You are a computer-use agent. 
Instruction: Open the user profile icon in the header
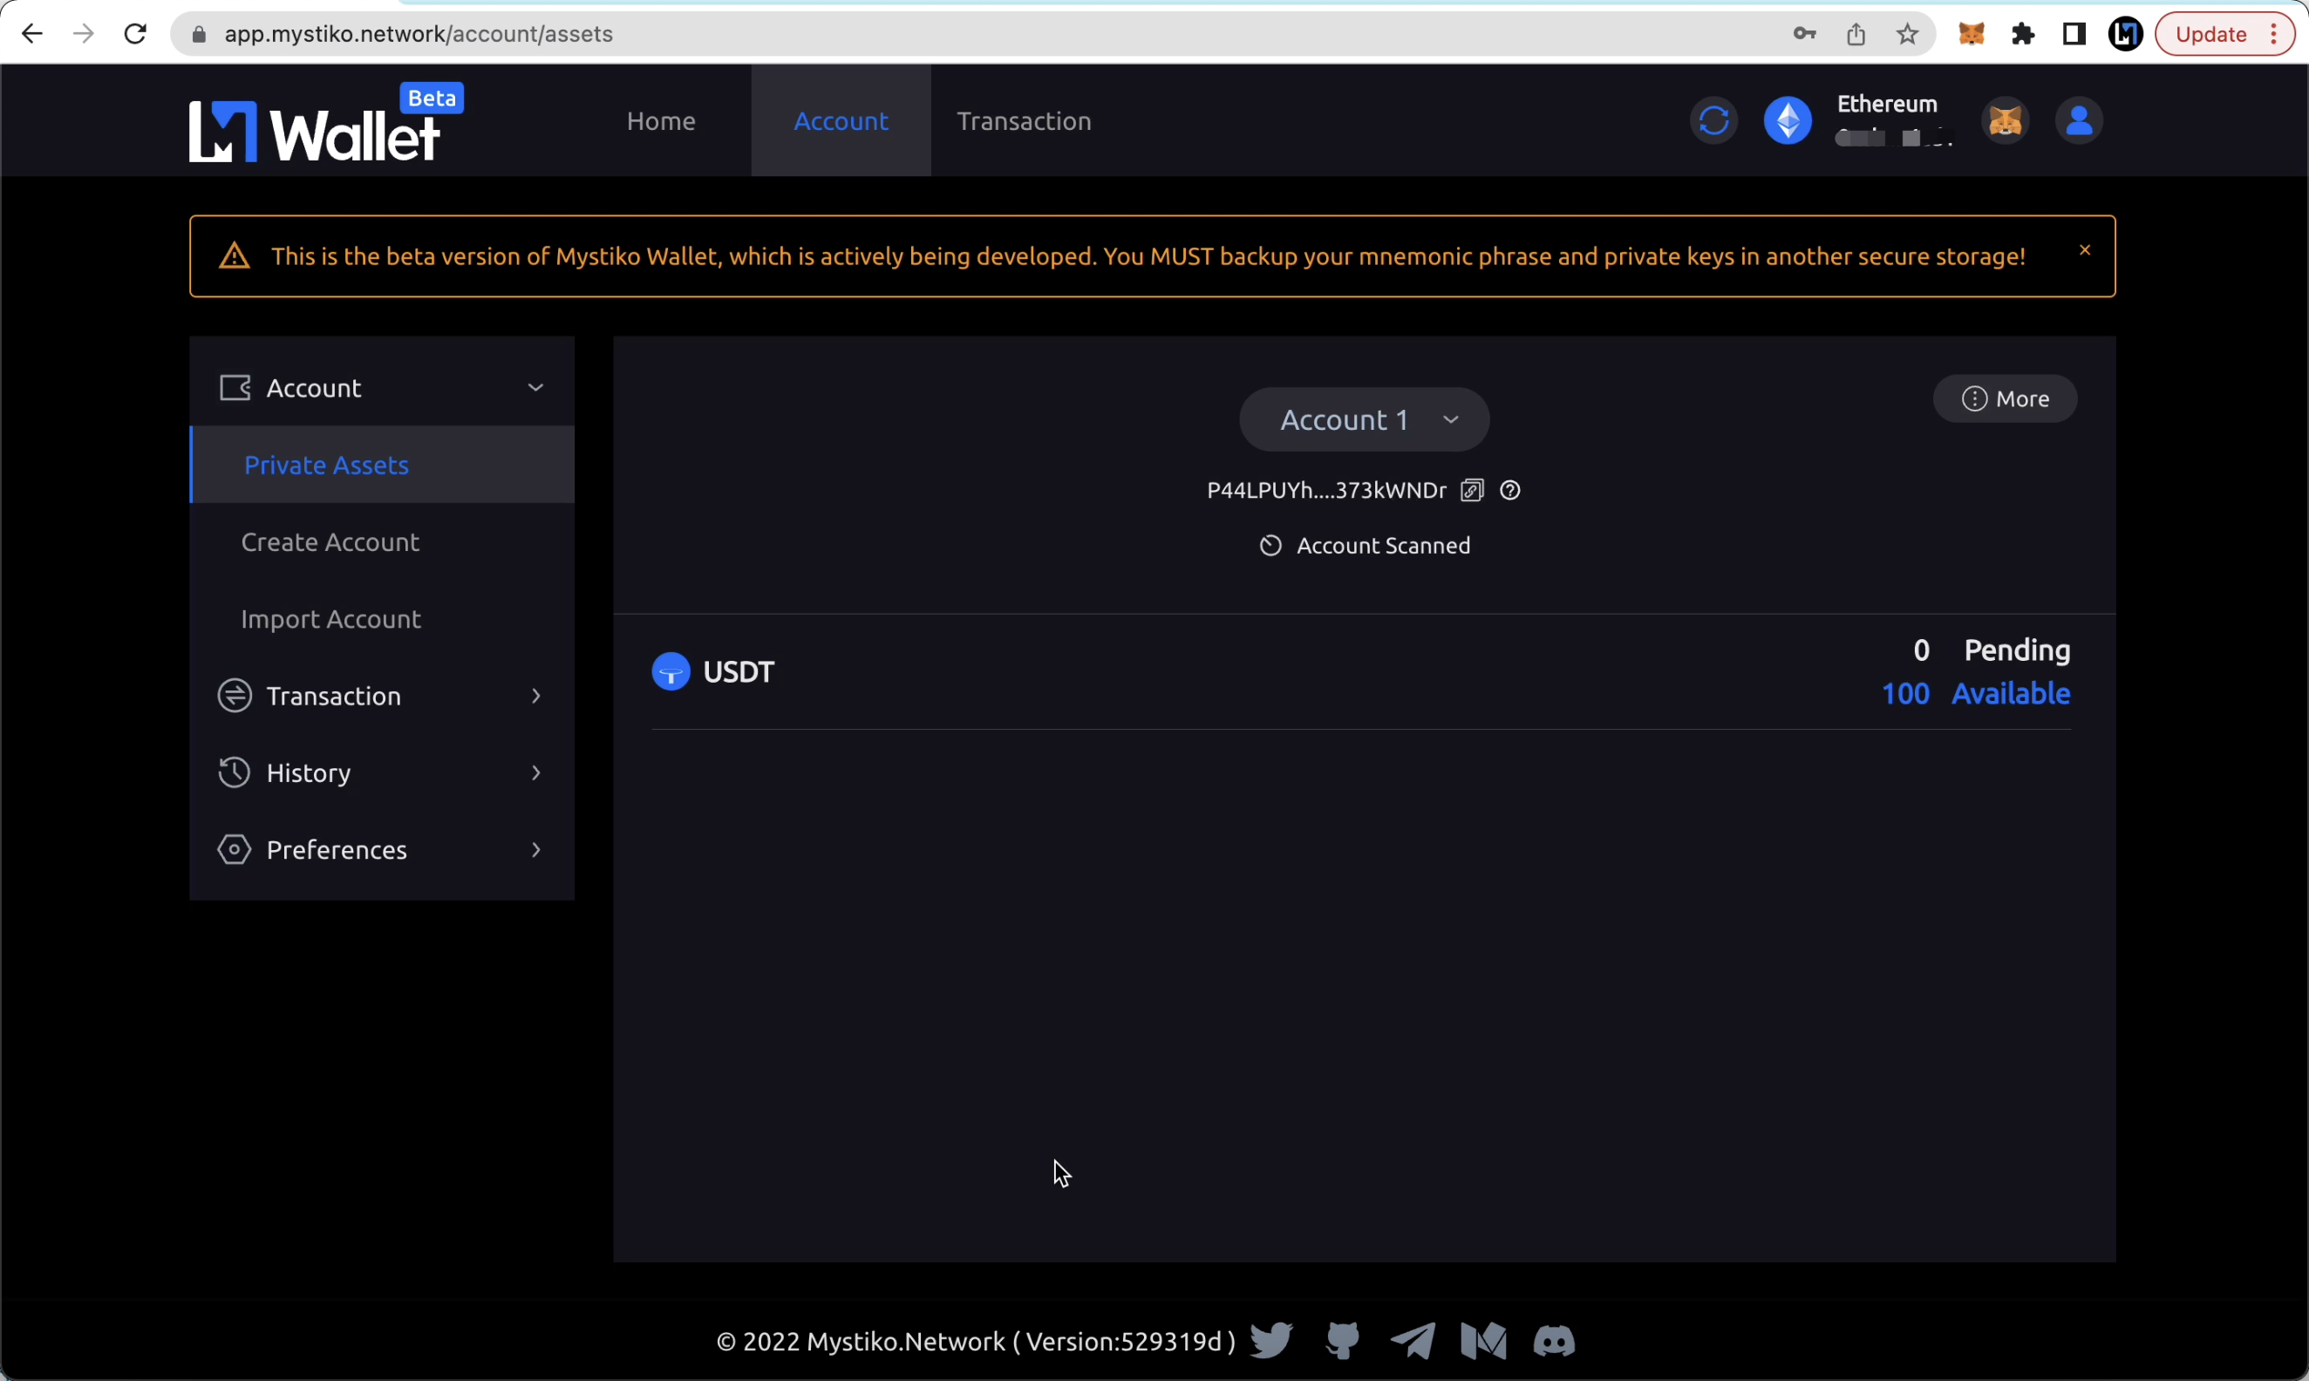pos(2079,121)
